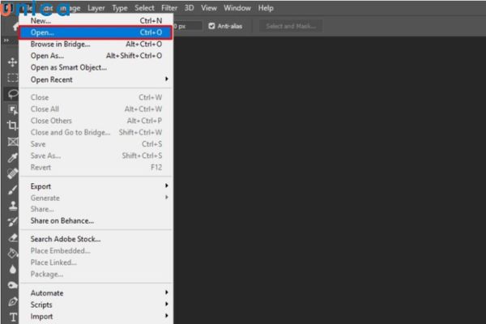486x324 pixels.
Task: Choose Share on Behance...
Action: point(96,221)
